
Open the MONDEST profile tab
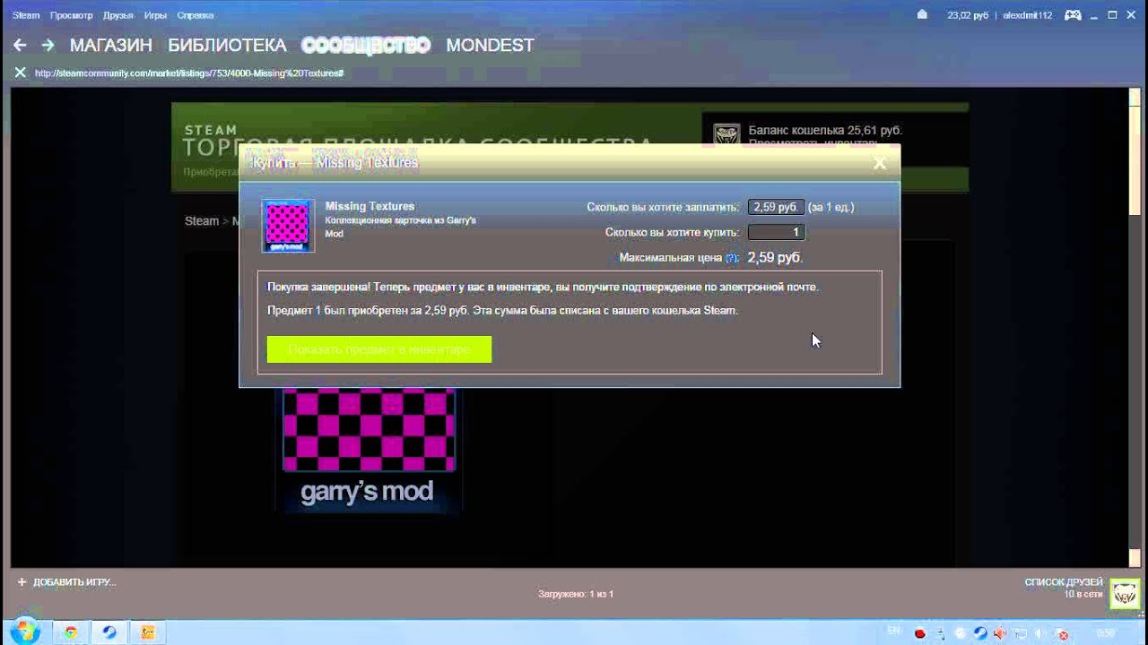(490, 45)
